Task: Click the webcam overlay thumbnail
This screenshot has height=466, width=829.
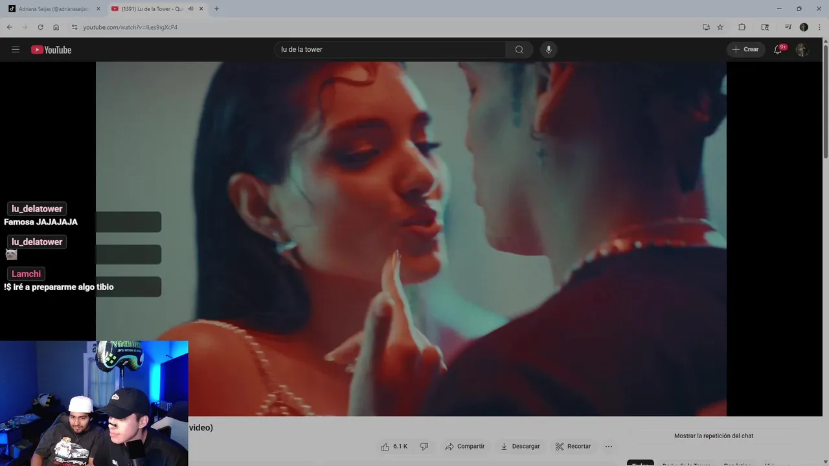Action: (x=94, y=403)
